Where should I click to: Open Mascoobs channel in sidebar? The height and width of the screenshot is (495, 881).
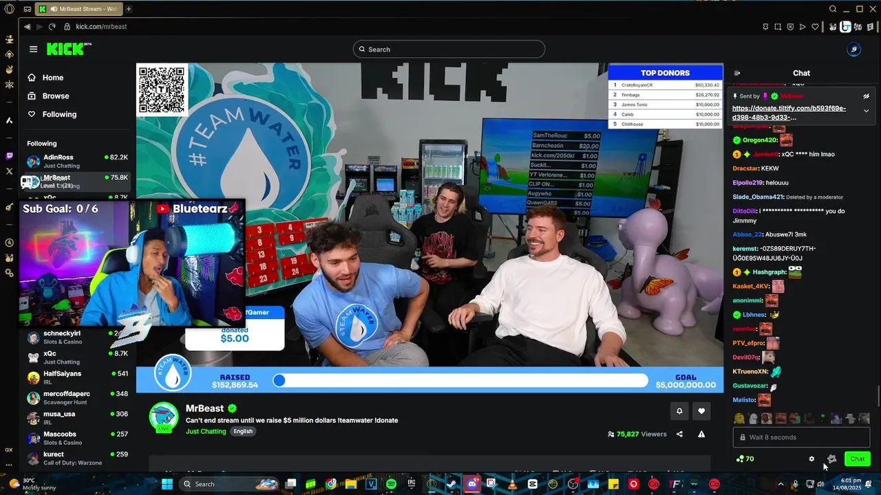(77, 438)
